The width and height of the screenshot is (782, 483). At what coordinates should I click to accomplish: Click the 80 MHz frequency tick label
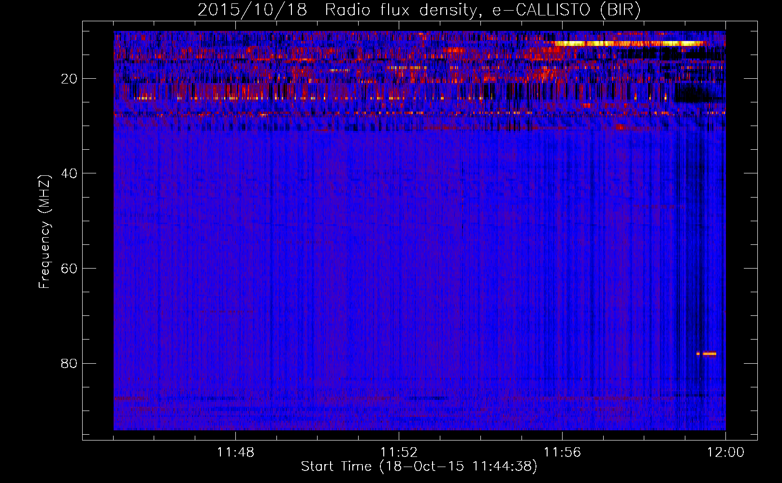point(69,363)
